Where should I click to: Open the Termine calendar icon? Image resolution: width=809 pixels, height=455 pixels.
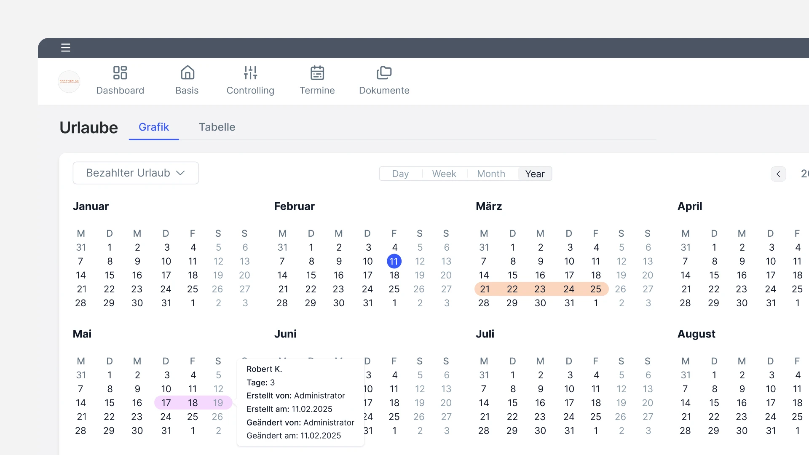coord(317,73)
